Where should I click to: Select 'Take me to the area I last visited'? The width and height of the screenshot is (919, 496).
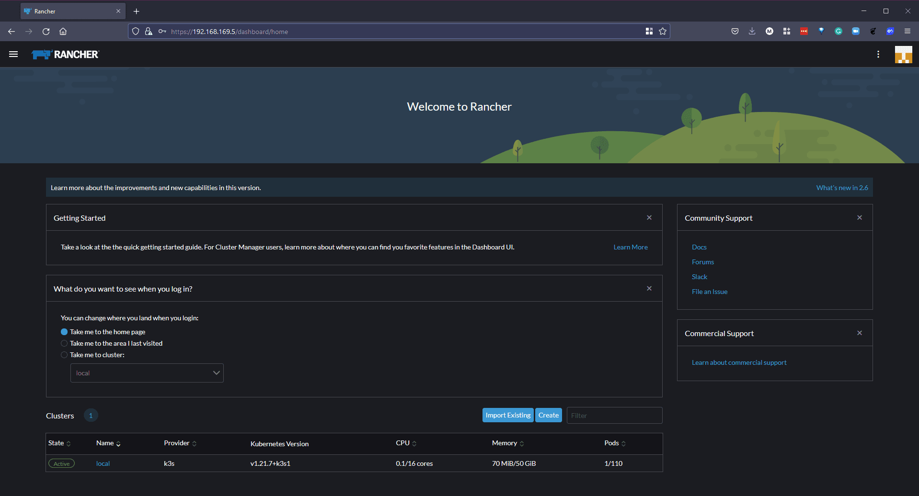[x=64, y=343]
